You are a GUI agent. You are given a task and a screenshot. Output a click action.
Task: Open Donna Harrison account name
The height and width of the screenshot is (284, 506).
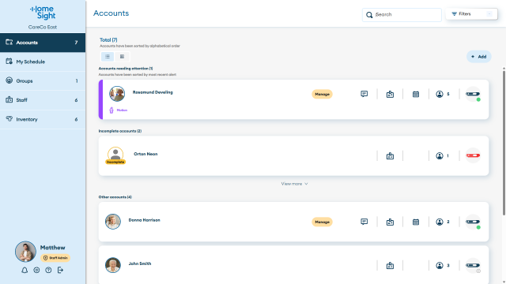(144, 220)
